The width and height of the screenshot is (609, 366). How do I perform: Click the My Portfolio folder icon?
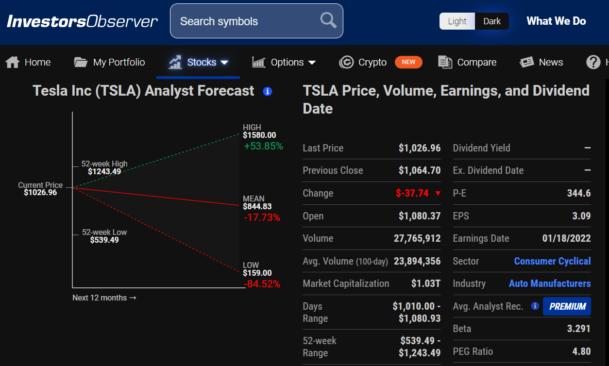81,62
